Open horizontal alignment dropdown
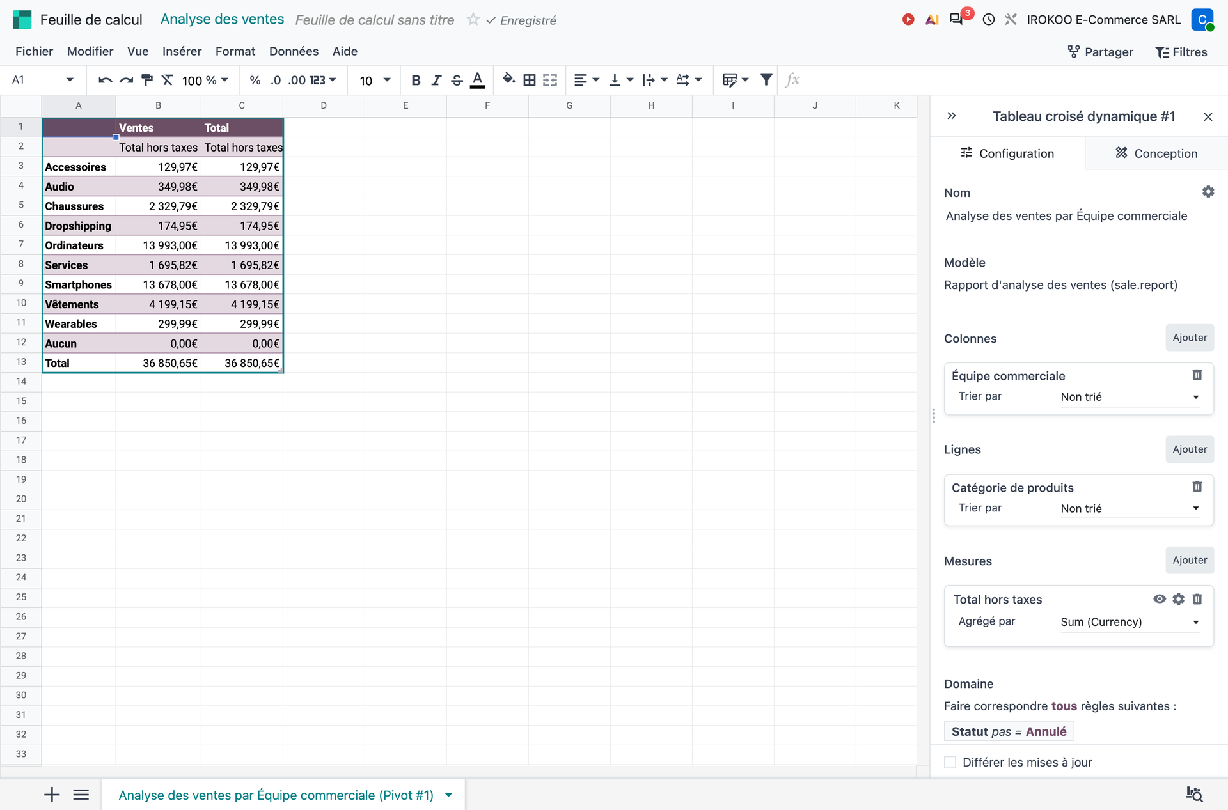 586,80
